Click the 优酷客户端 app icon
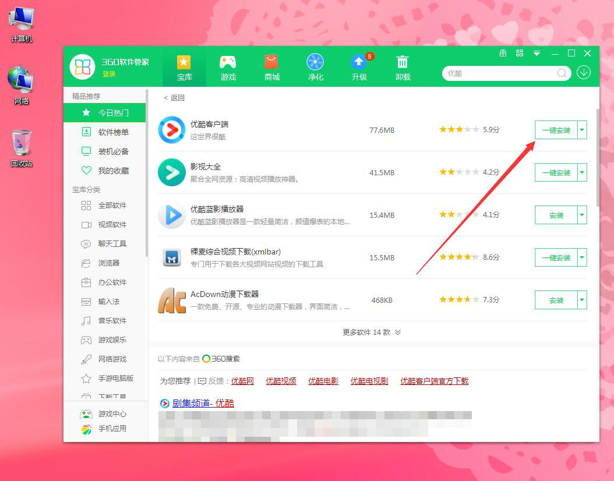 [171, 130]
